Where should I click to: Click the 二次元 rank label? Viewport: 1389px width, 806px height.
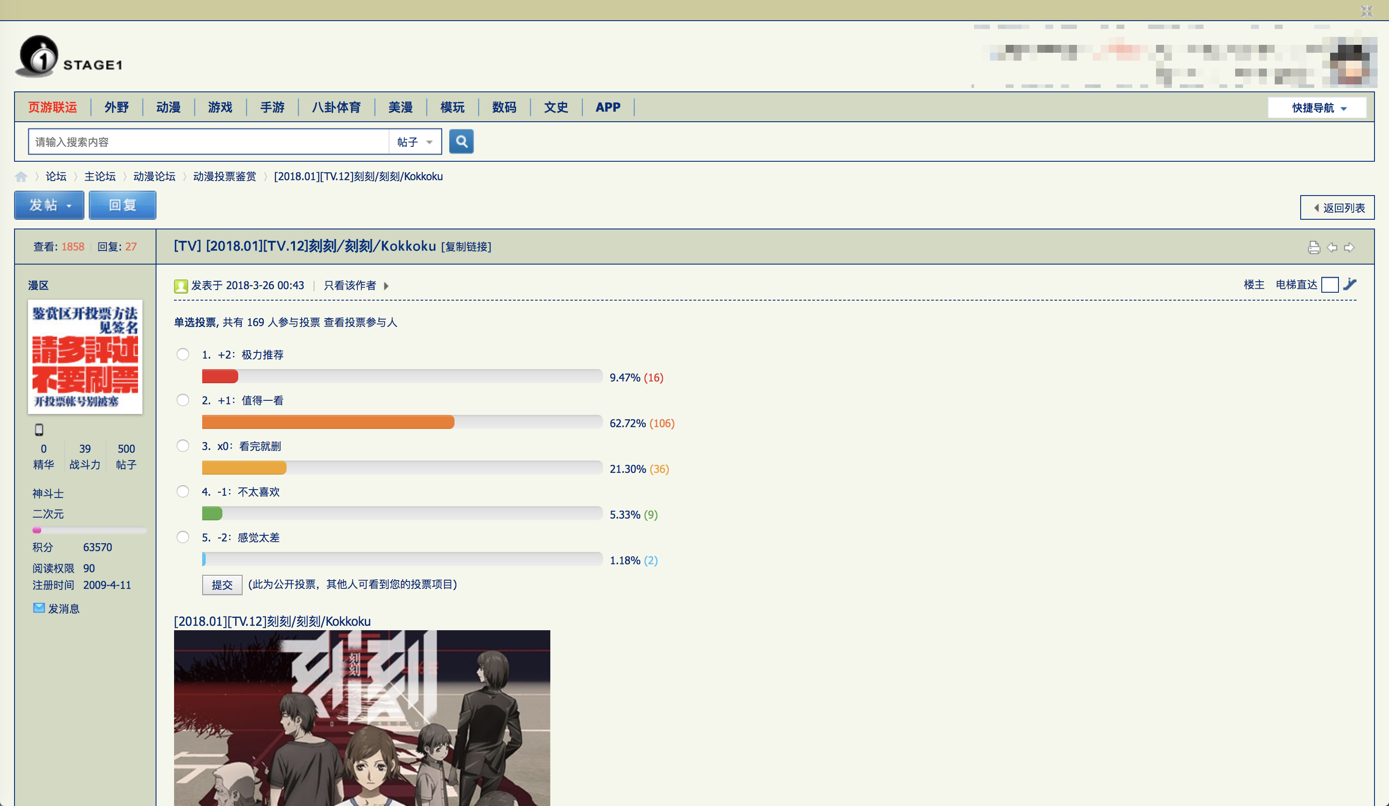(48, 514)
